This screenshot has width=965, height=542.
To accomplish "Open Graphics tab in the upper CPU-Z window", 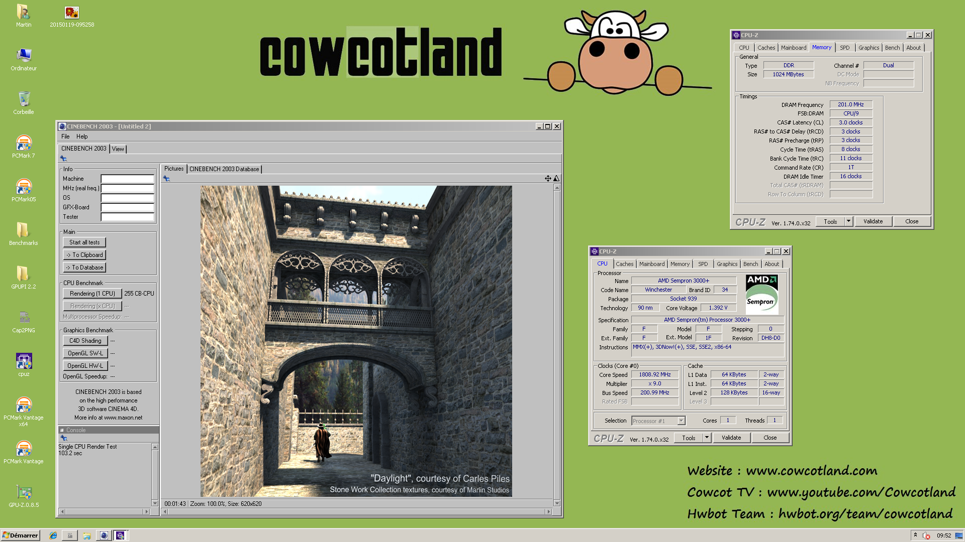I will tap(868, 48).
